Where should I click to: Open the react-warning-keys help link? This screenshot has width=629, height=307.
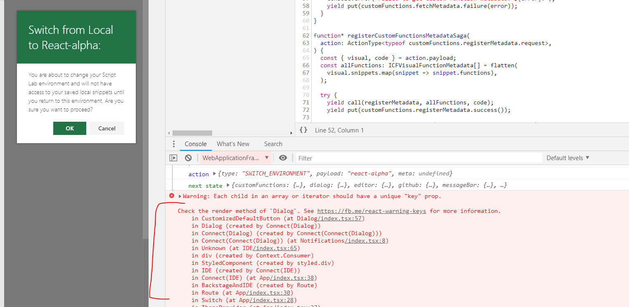click(x=371, y=211)
